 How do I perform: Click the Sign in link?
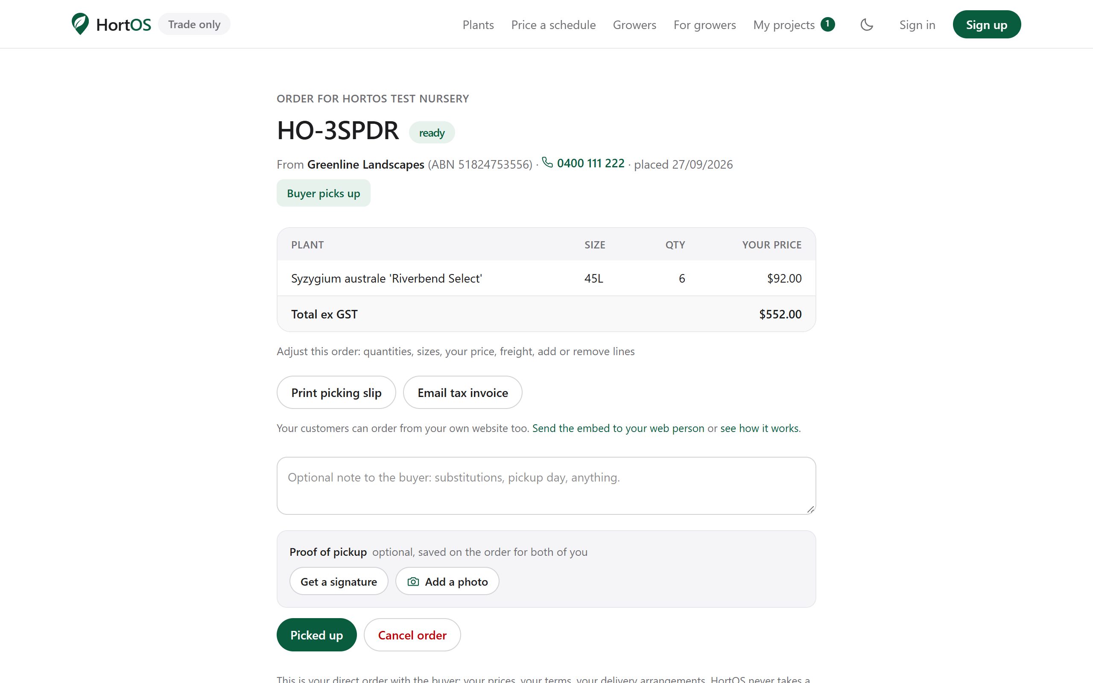point(917,25)
